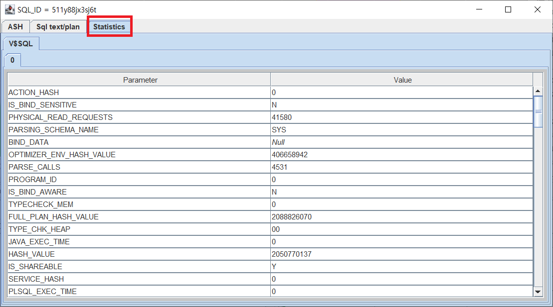Open the Sql text/plan tab
The height and width of the screenshot is (307, 553).
[58, 27]
